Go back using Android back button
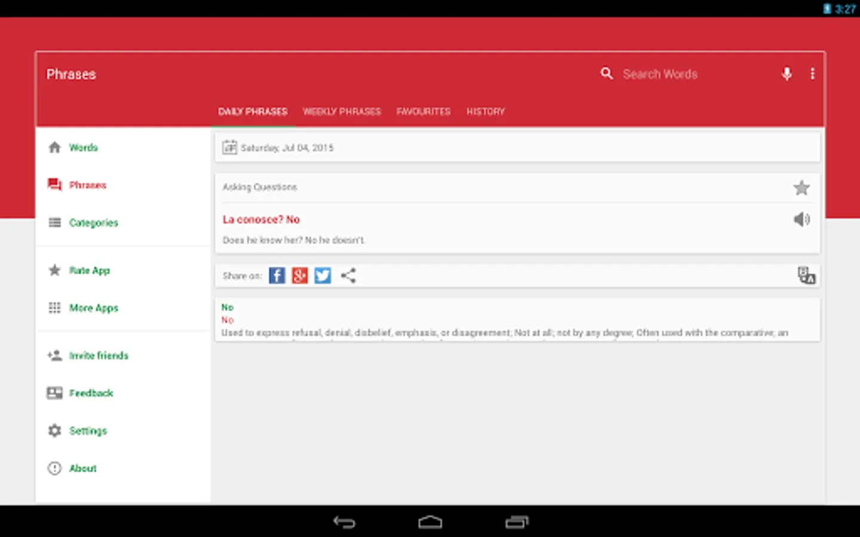Screen dimensions: 860x537 coord(344,522)
